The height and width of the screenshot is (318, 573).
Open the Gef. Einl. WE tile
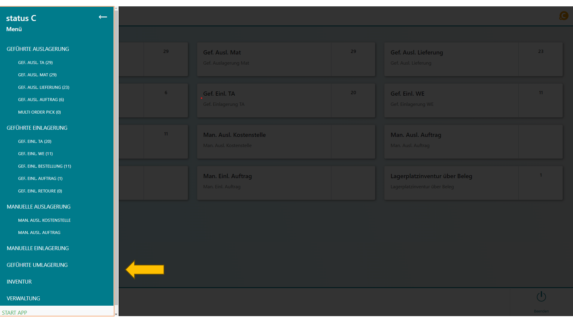[451, 101]
